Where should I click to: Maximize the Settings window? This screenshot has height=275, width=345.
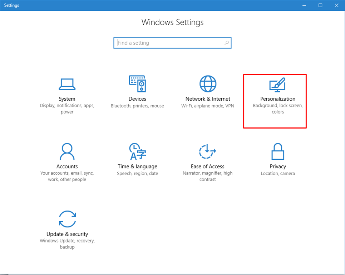pyautogui.click(x=320, y=5)
